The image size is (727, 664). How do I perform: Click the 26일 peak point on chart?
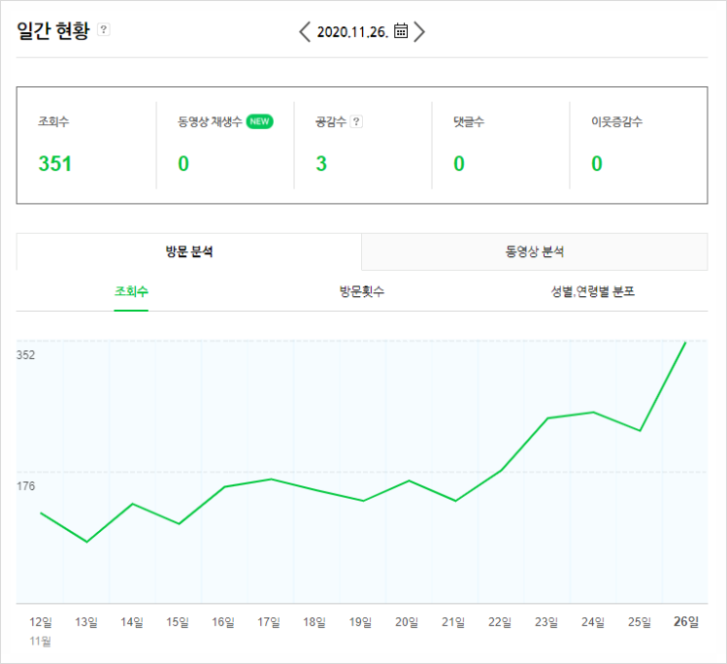point(685,342)
